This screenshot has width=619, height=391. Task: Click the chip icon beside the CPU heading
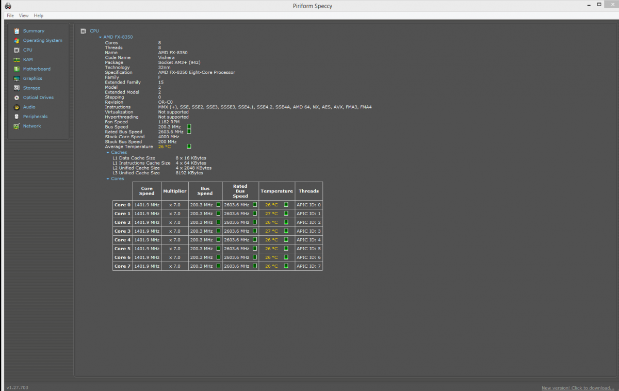click(x=83, y=31)
